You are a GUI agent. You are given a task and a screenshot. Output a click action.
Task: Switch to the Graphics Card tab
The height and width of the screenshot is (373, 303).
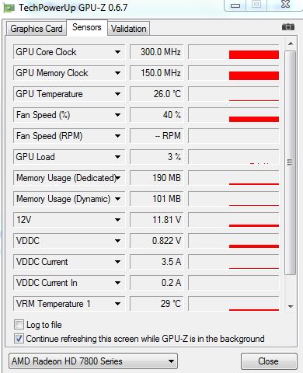click(37, 29)
